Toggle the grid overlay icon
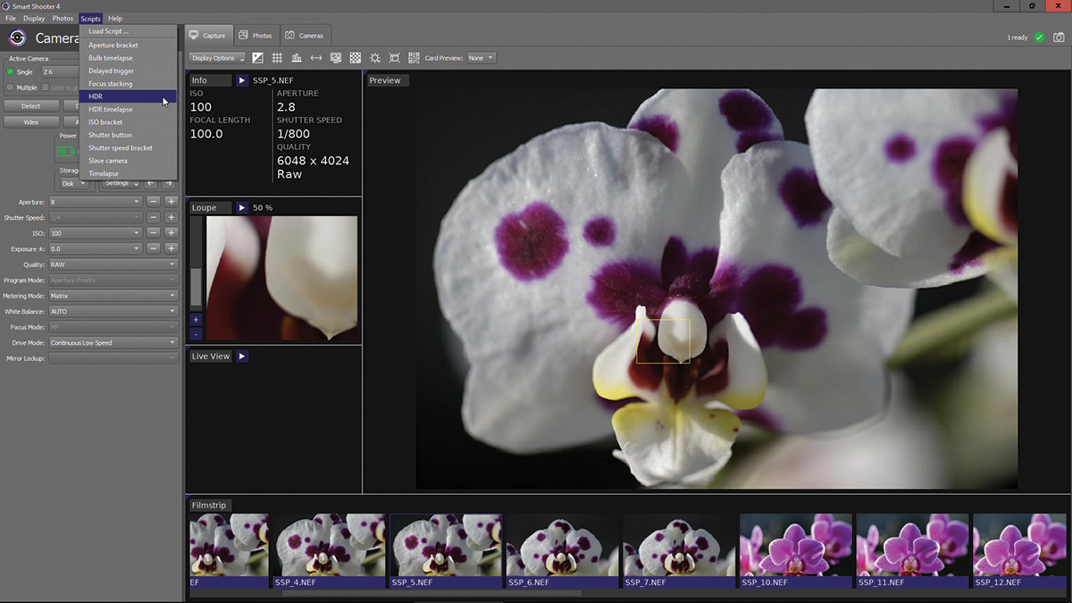 point(277,58)
